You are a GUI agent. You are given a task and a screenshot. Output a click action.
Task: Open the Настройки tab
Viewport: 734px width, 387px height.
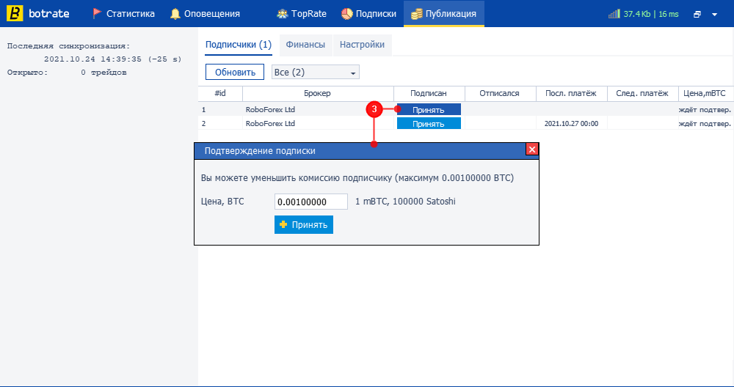pos(362,45)
